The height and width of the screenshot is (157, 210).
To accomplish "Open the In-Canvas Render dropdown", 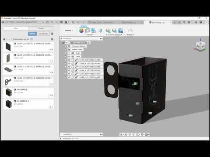I will 114,35.
